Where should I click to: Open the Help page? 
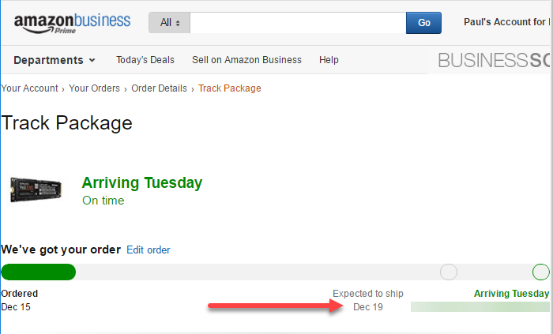329,60
